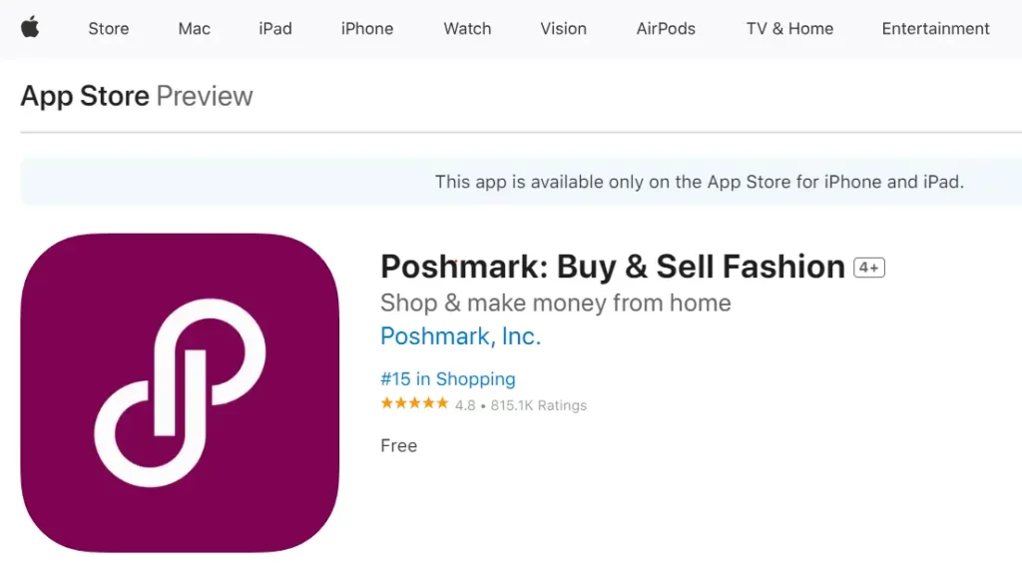The image size is (1022, 586).
Task: Click the 4+ age rating badge
Action: tap(866, 267)
